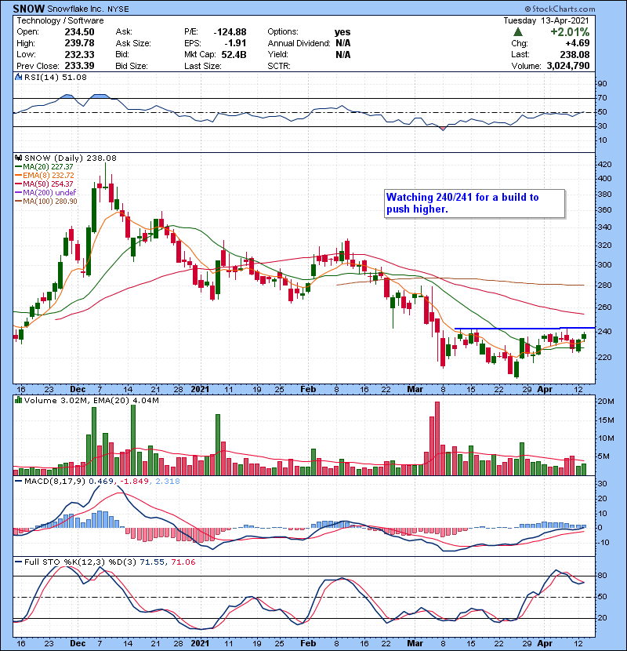Click the 420 price axis label
Screen dimensions: 627x651
click(x=603, y=165)
